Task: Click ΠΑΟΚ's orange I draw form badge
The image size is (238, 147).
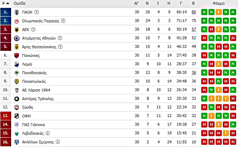Action: (219, 12)
